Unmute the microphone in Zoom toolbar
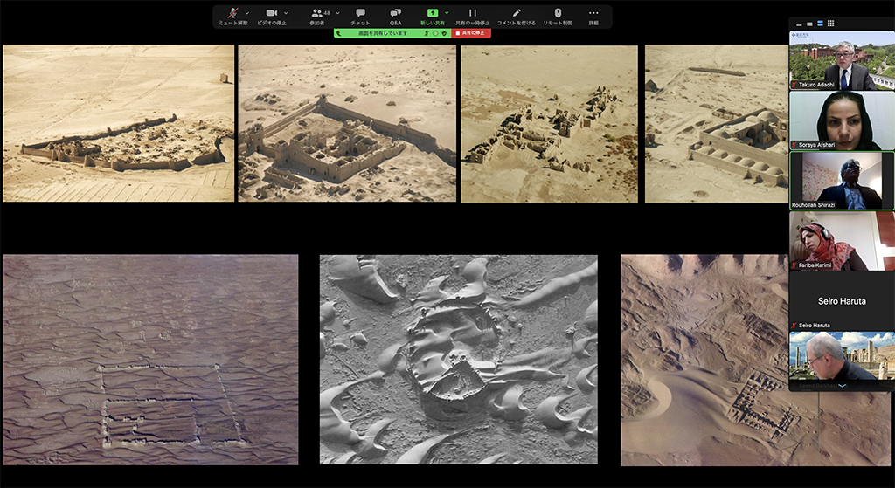The height and width of the screenshot is (488, 895). [x=232, y=14]
